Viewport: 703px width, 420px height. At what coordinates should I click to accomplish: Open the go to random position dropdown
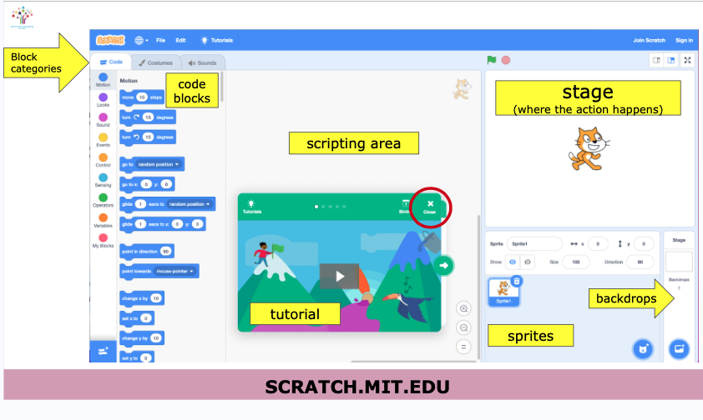point(159,165)
